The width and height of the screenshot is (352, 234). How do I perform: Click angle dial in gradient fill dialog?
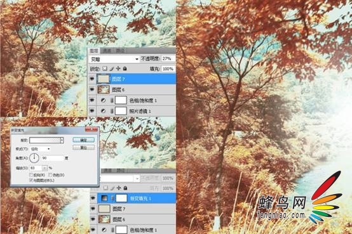pyautogui.click(x=34, y=158)
